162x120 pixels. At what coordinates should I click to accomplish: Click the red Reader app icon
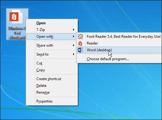(x=80, y=43)
